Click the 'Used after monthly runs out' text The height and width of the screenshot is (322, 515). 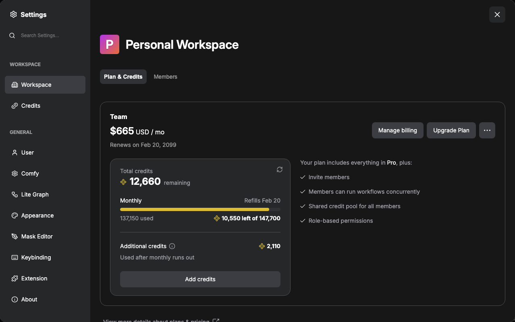point(157,257)
